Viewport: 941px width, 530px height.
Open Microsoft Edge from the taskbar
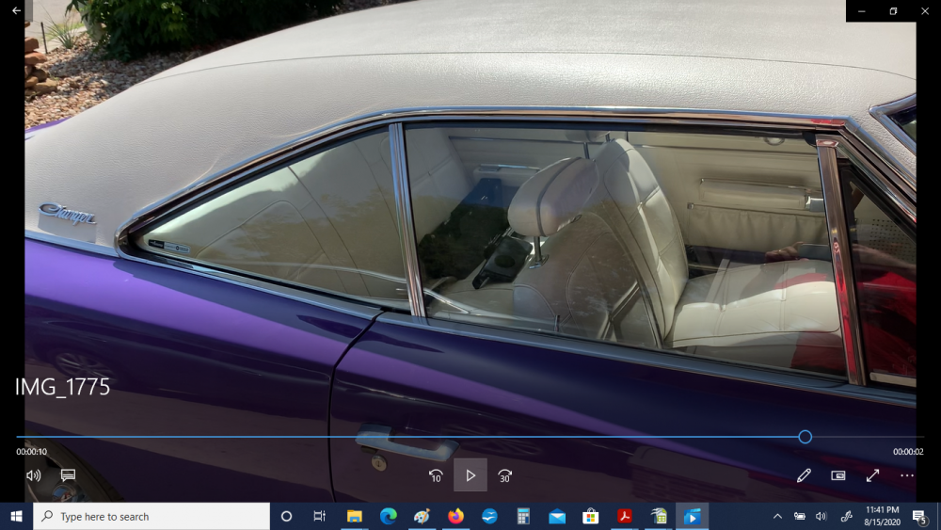388,516
